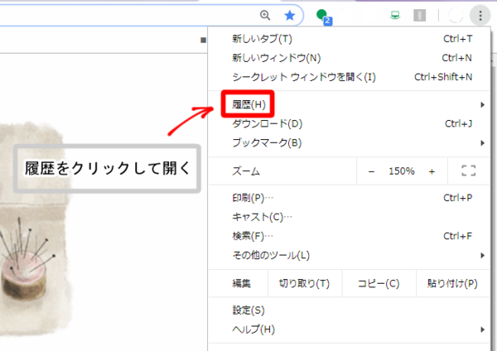Click the 切り取り(T) button

coord(304,283)
